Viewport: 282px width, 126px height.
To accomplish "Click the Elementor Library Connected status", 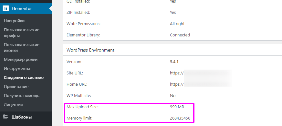I will point(180,35).
